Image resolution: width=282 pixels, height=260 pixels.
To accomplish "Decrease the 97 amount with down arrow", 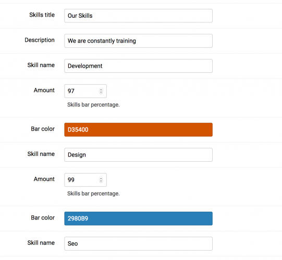I will pyautogui.click(x=101, y=93).
